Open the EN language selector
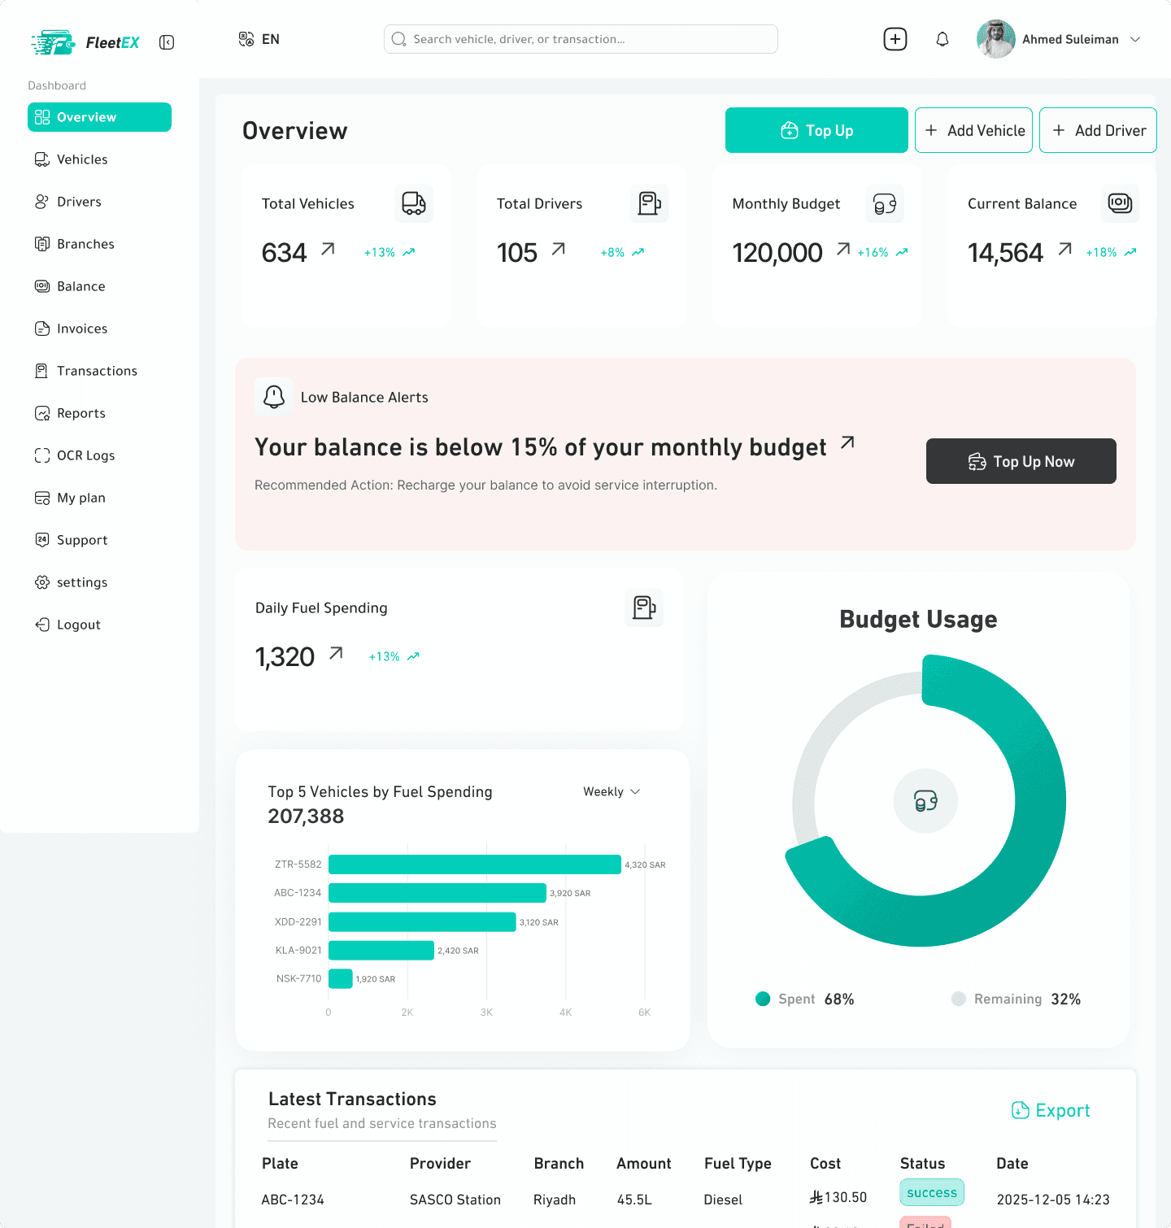 (271, 39)
